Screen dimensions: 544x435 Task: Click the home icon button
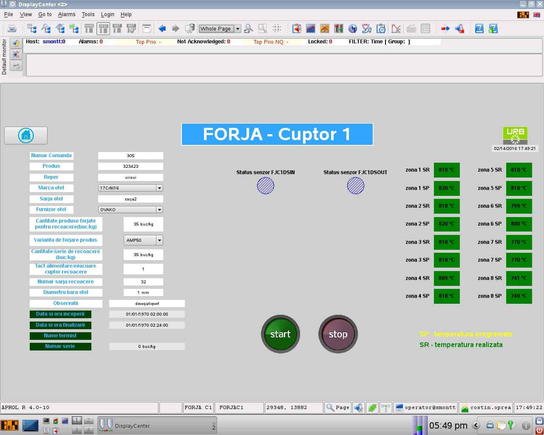[x=26, y=136]
